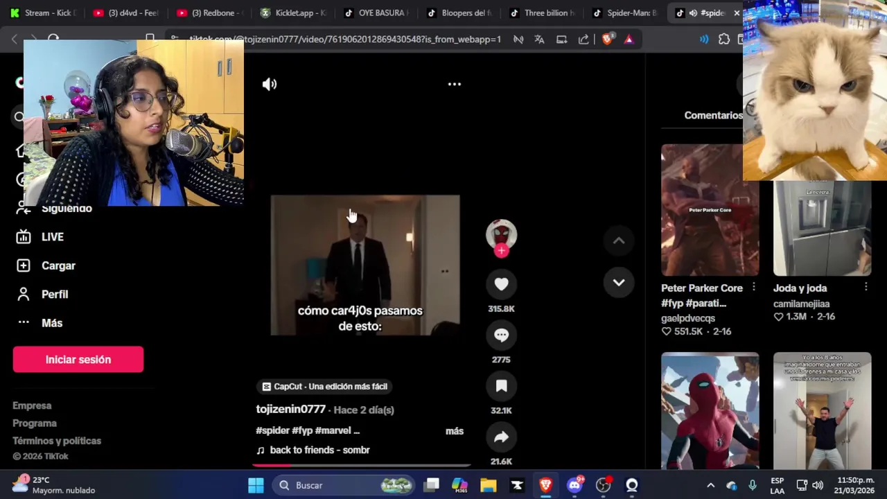Click the picture-in-picture icon in address bar
The image size is (887, 499).
561,40
